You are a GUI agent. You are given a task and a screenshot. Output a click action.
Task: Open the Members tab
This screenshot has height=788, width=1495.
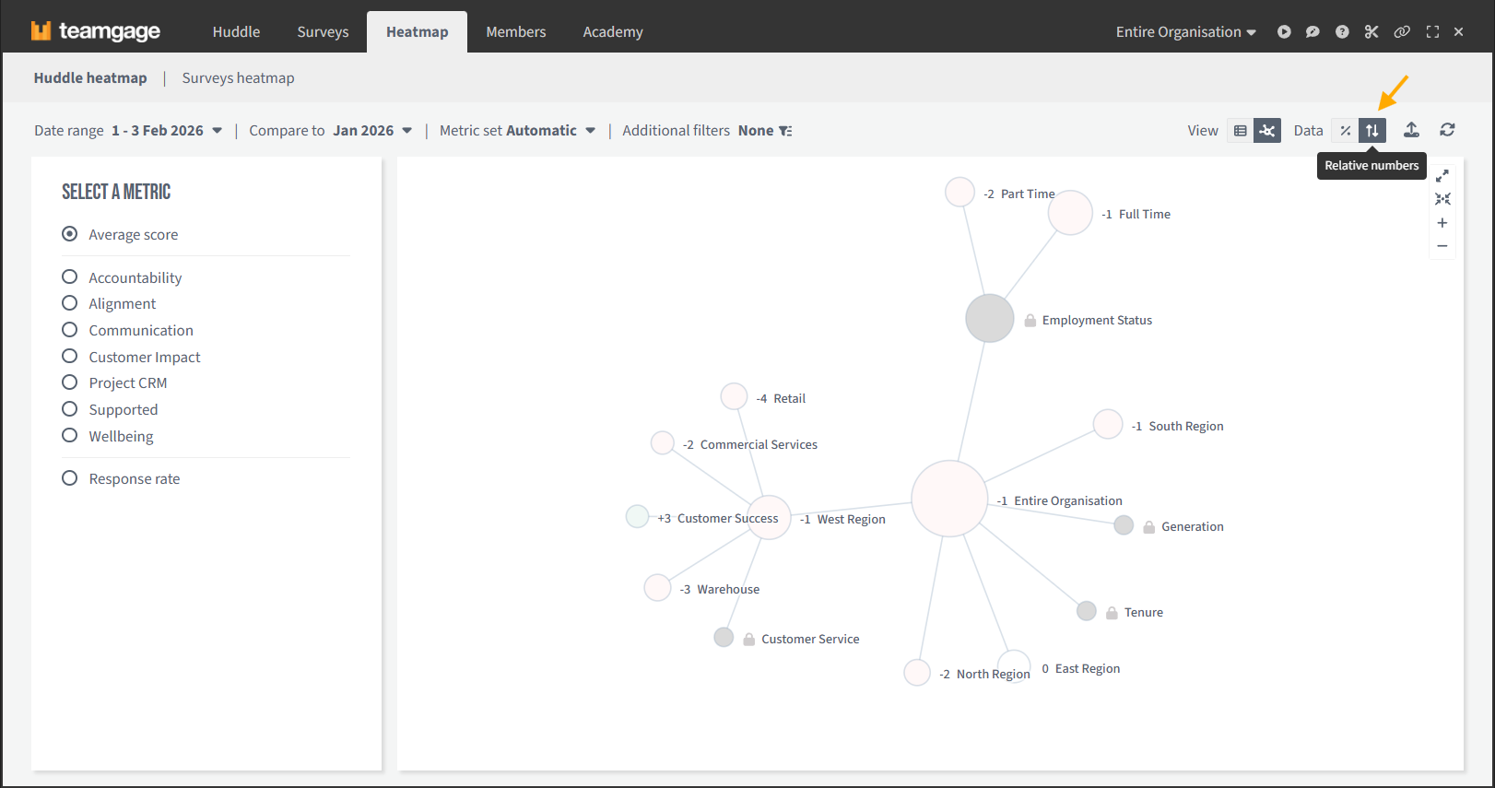tap(515, 32)
